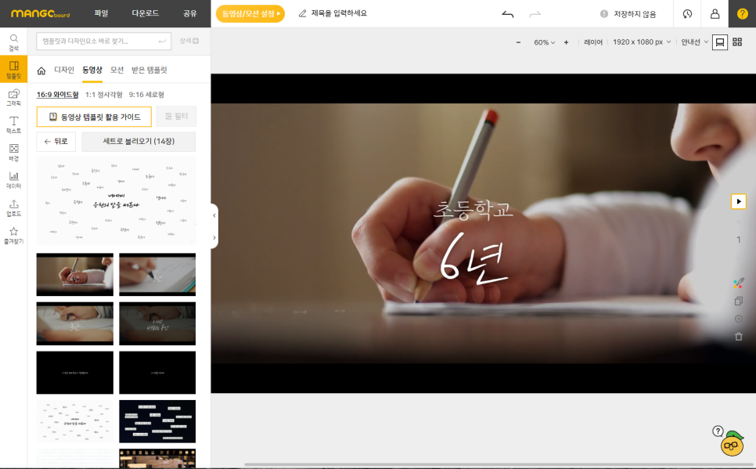Switch to grid page view icon
The width and height of the screenshot is (756, 469).
[737, 42]
